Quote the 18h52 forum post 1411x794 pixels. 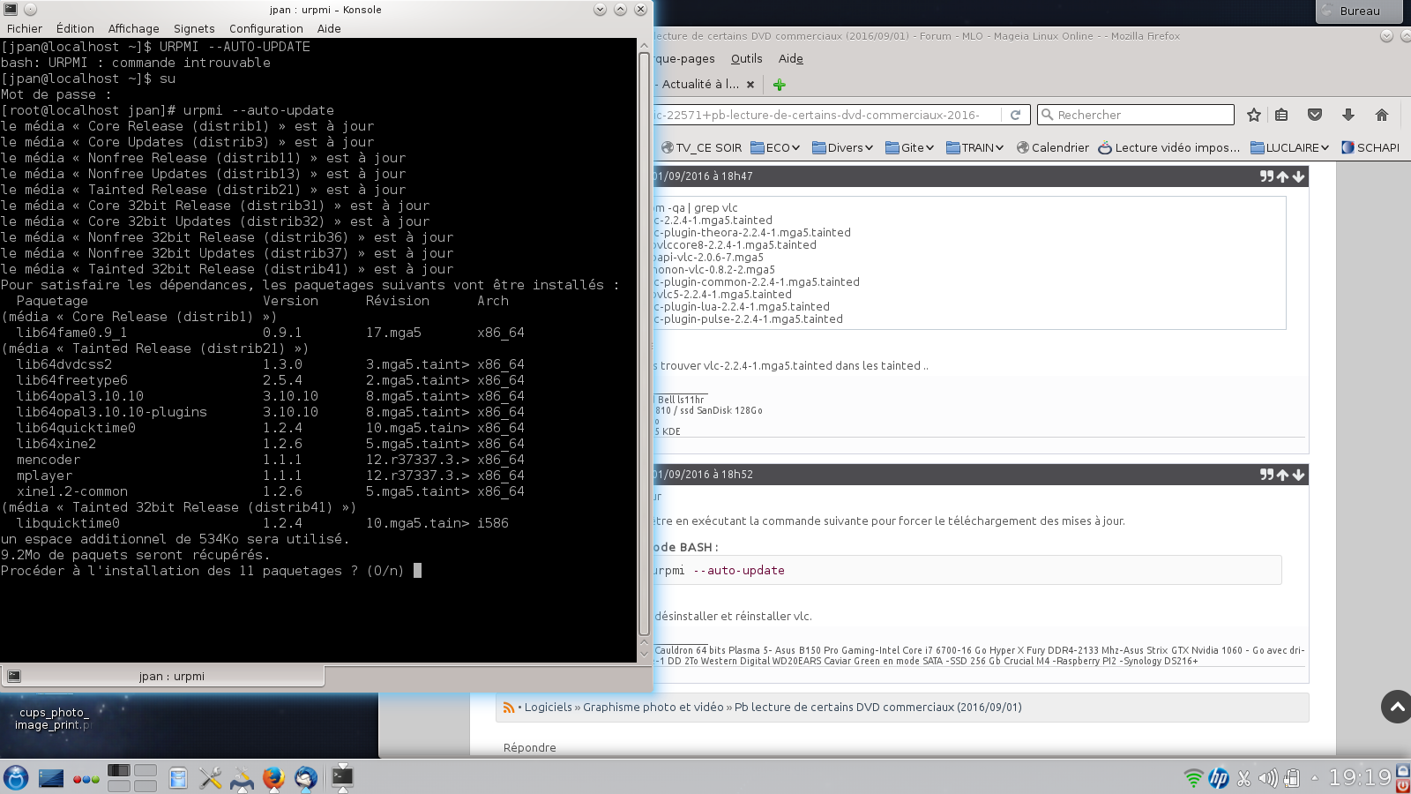pos(1266,475)
